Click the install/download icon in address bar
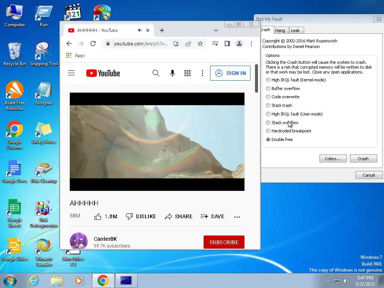 (x=176, y=43)
